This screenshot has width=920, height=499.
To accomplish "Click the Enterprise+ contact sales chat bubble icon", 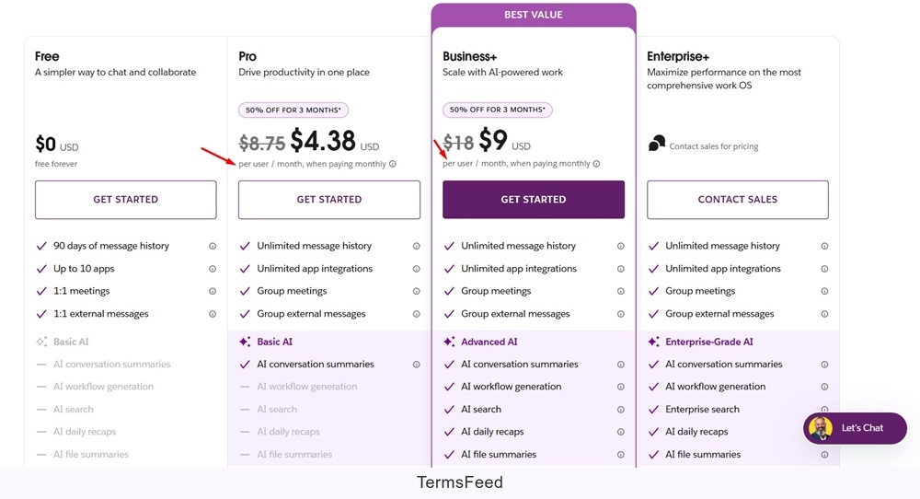I will coord(657,144).
